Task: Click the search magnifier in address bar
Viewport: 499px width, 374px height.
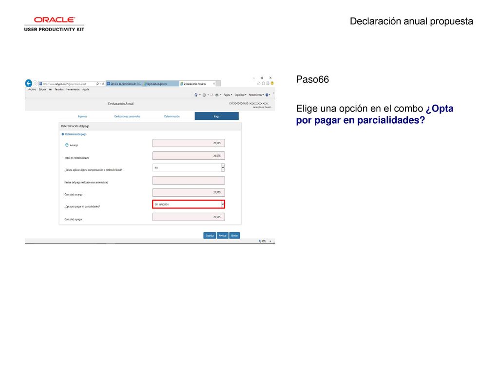Action: [x=97, y=84]
